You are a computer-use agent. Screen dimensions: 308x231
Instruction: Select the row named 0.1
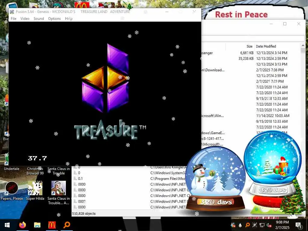[80, 179]
